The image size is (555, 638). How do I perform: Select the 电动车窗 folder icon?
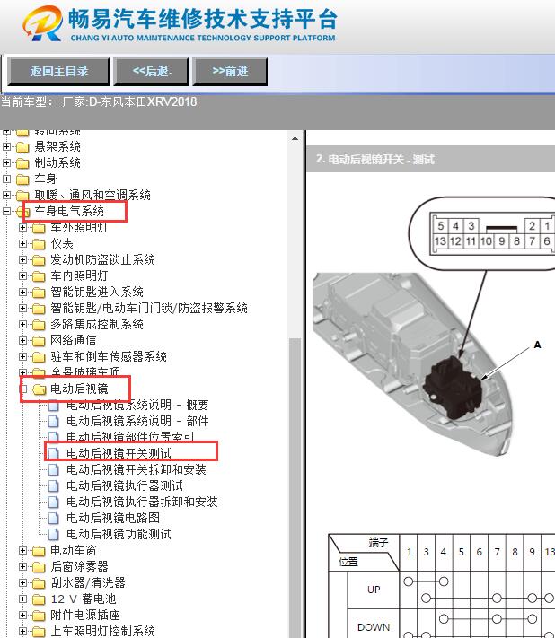39,551
